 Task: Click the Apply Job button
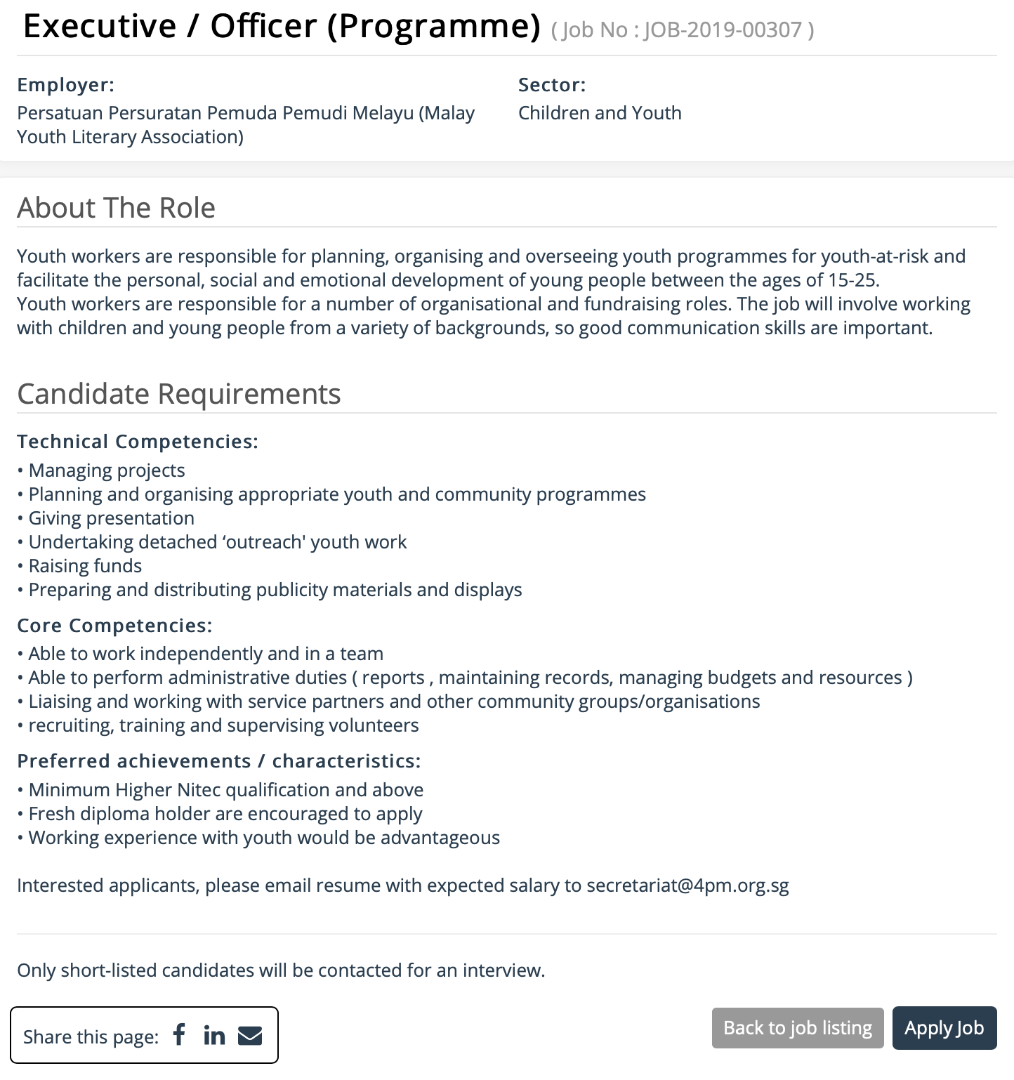point(944,1028)
